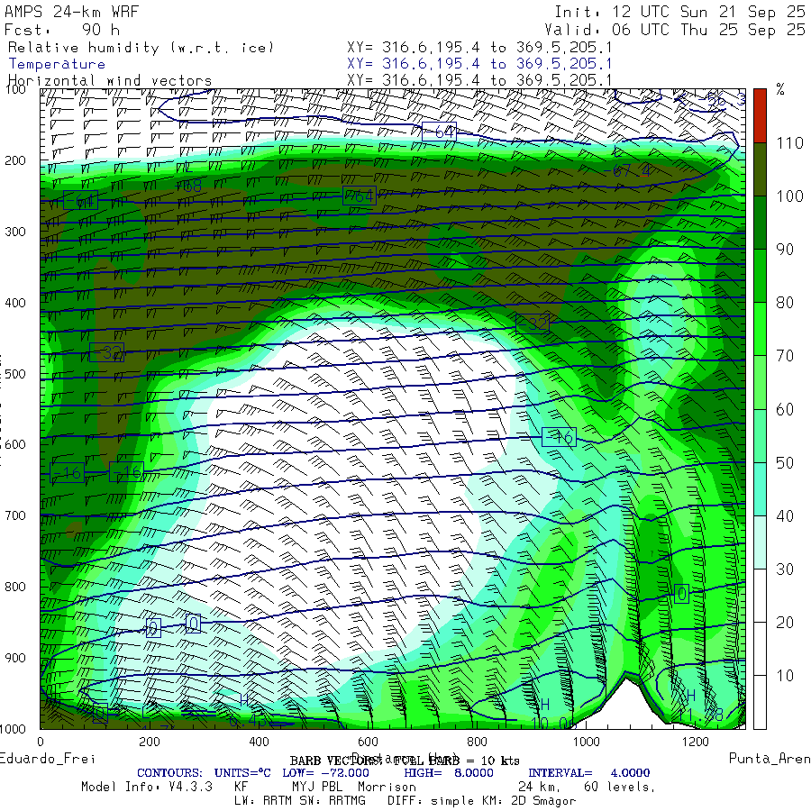Select the "Valid: 06 UTC Thu 25 Sep 25" line
The image size is (811, 811).
[x=674, y=30]
